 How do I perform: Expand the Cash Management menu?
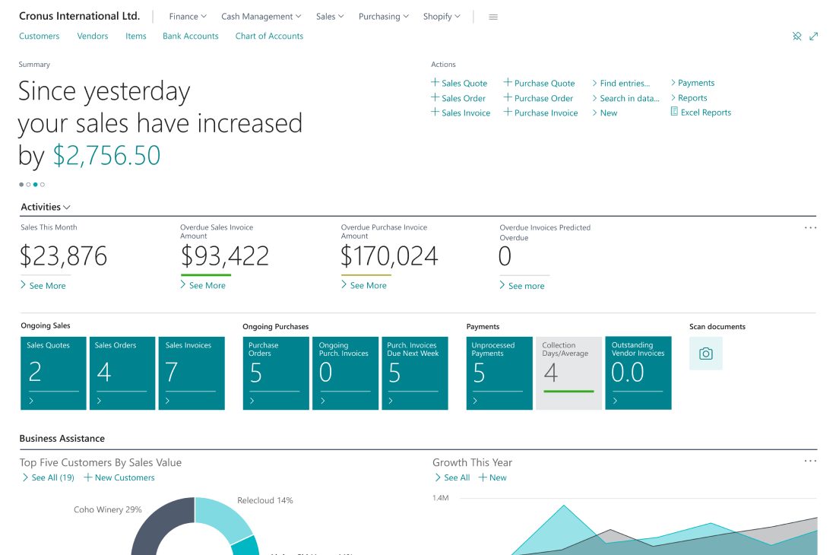(261, 17)
